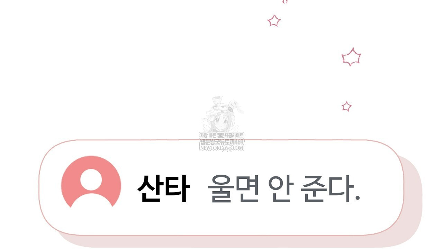443x249 pixels.
Task: Click the 타 character of the sender name
Action: coord(177,188)
